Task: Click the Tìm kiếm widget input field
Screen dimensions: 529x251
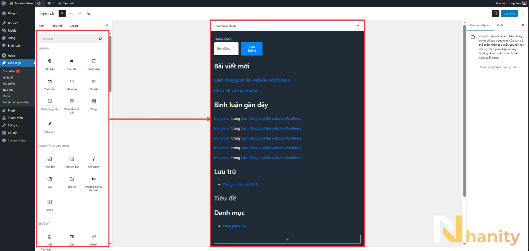Action: point(226,49)
